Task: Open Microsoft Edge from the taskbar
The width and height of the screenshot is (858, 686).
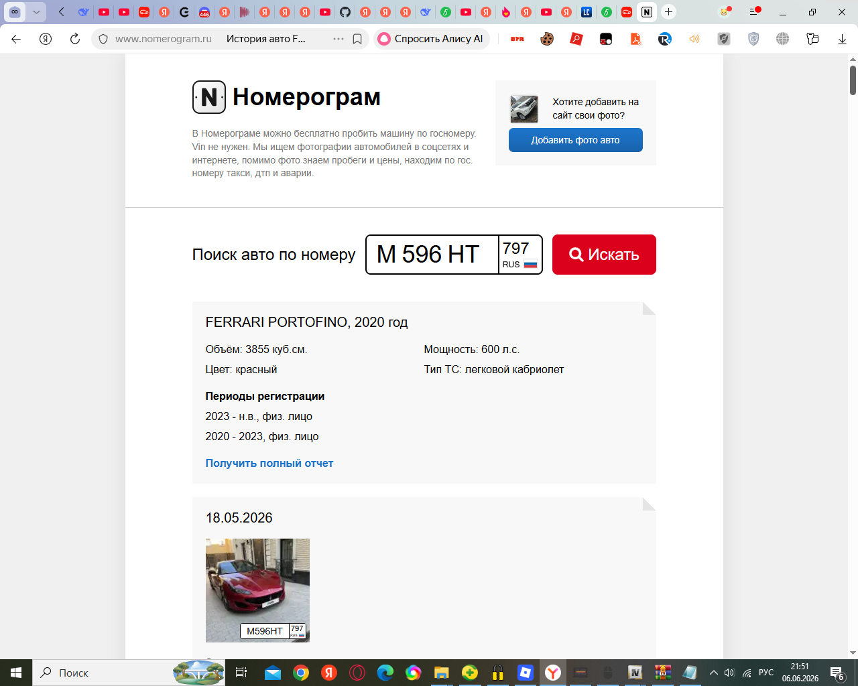Action: tap(385, 673)
